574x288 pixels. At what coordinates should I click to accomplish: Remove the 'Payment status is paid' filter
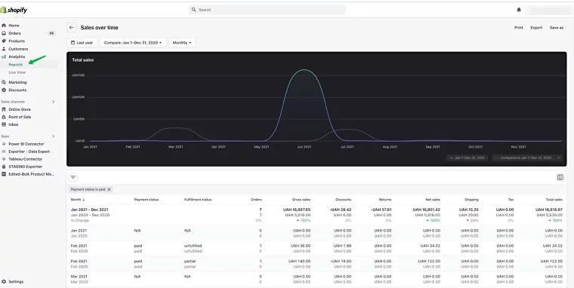(109, 189)
